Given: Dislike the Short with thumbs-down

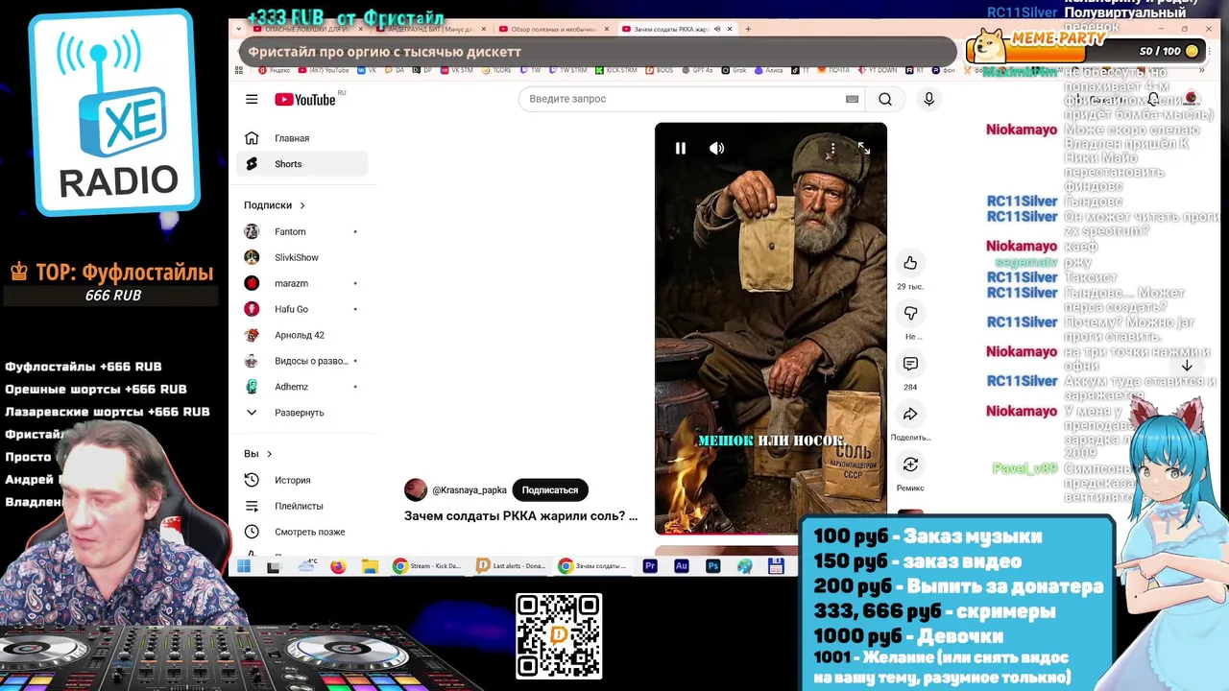Looking at the screenshot, I should 910,313.
